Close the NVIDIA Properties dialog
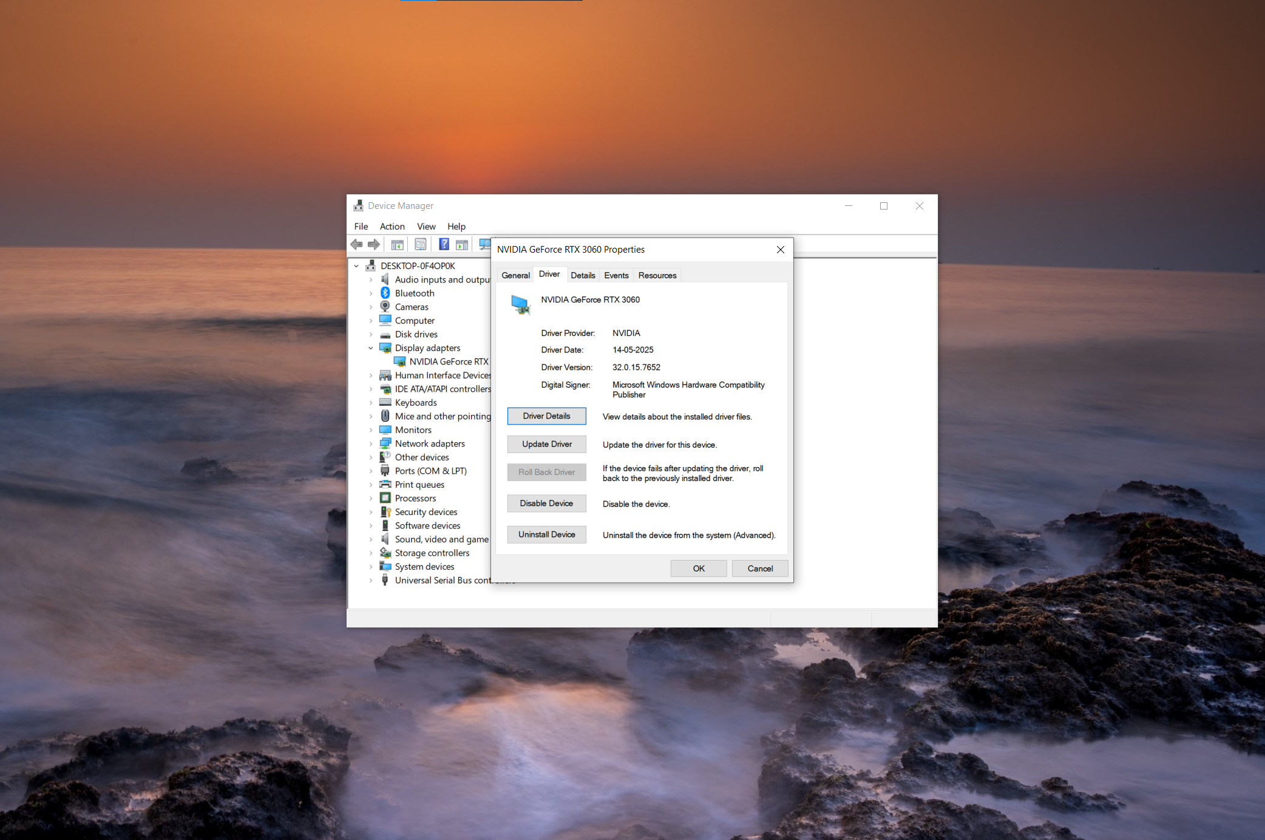Viewport: 1265px width, 840px height. click(781, 250)
